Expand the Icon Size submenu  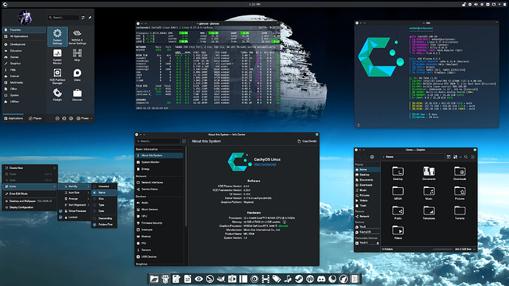click(x=75, y=192)
